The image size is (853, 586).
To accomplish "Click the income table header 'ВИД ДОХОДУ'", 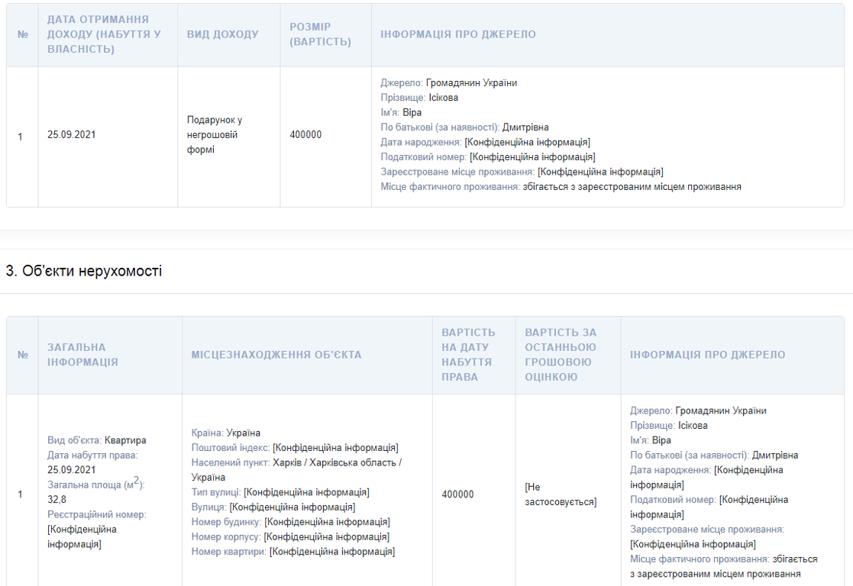I will [x=222, y=34].
